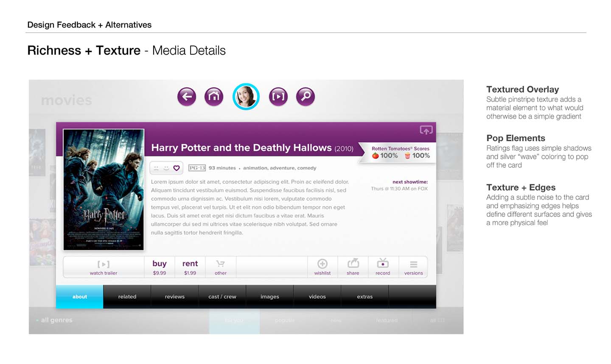Click the next showtime Thurs 11:30 AM on FOX
The image size is (611, 364).
click(399, 189)
